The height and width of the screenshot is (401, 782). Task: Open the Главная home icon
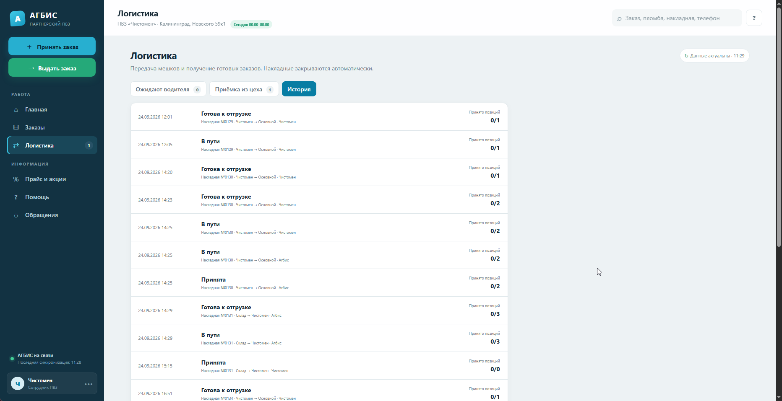pyautogui.click(x=16, y=110)
